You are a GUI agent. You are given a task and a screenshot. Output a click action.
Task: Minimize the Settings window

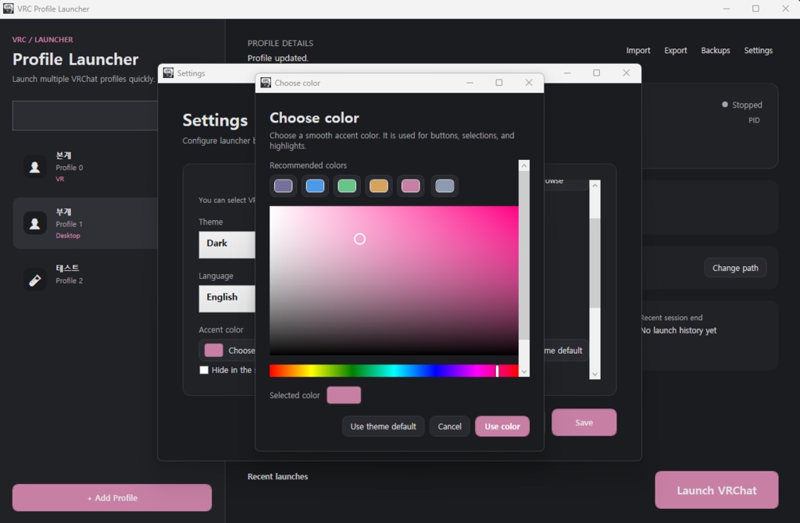(567, 73)
